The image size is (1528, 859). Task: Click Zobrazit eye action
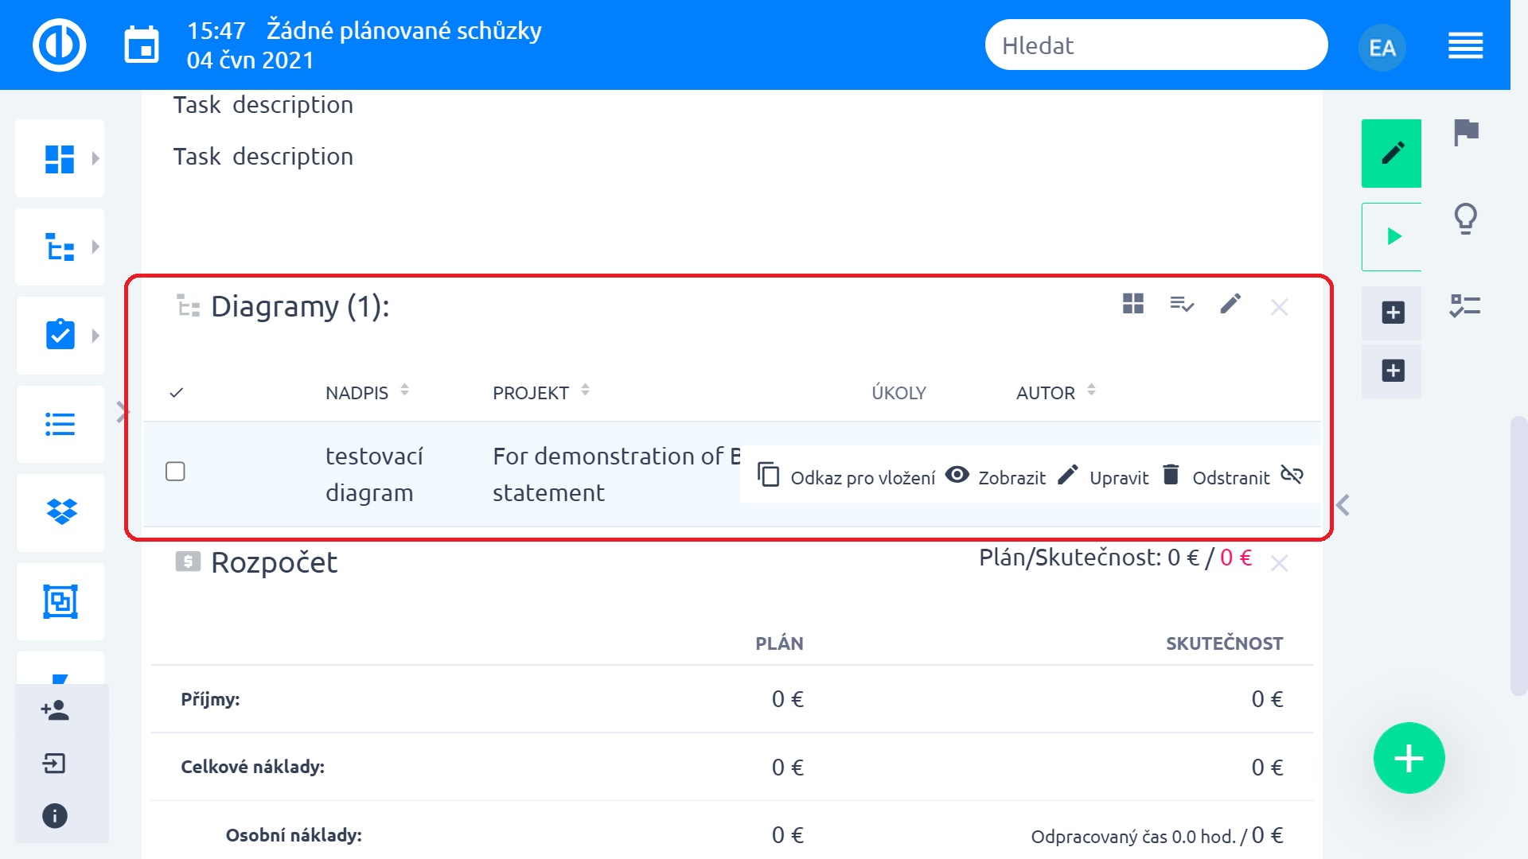click(x=996, y=476)
